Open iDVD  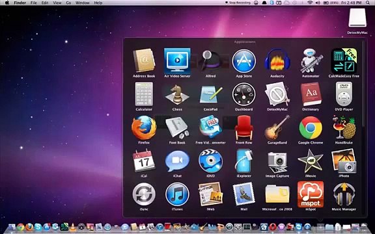click(x=210, y=161)
